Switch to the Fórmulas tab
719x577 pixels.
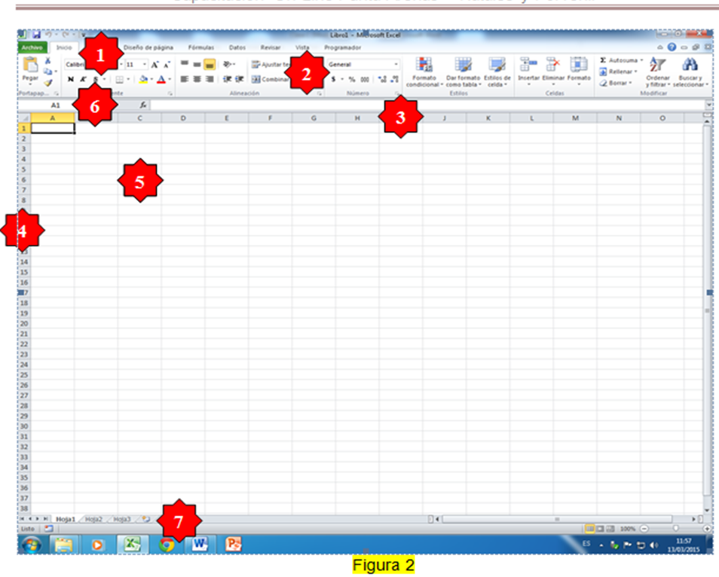(x=200, y=47)
